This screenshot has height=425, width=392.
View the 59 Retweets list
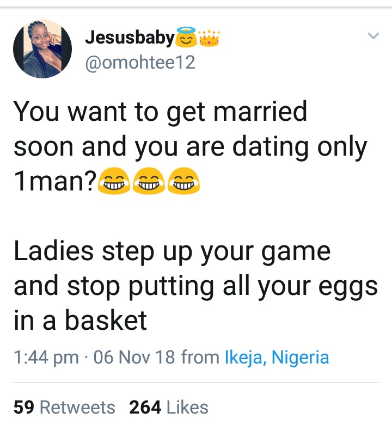pyautogui.click(x=64, y=407)
